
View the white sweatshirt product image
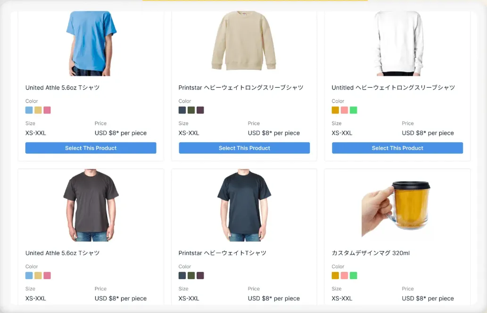tap(398, 42)
